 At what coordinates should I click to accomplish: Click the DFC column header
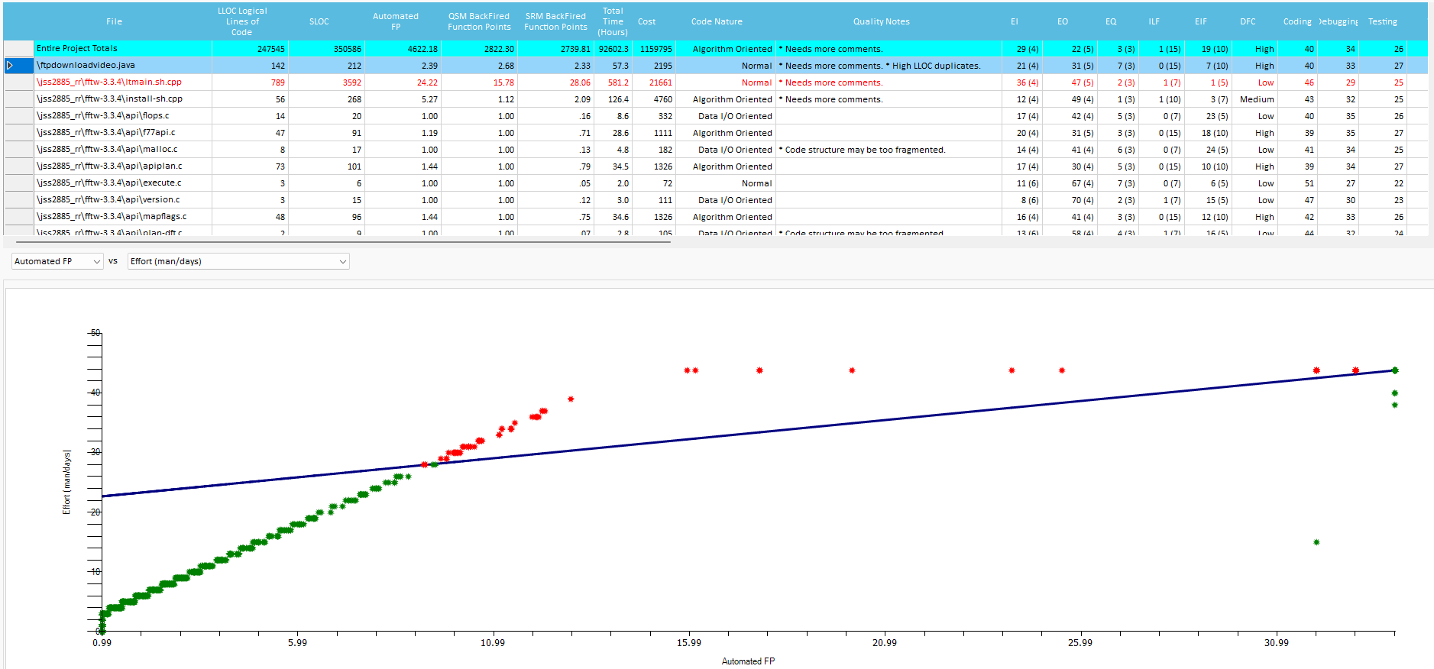pos(1247,21)
